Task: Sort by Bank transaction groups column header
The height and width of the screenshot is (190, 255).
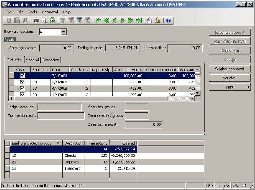Action: coord(37,143)
